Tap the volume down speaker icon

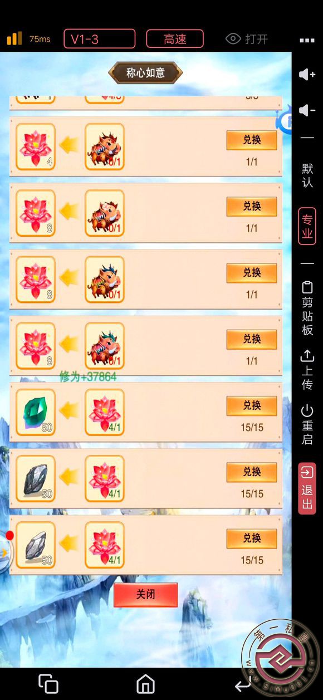click(x=307, y=110)
